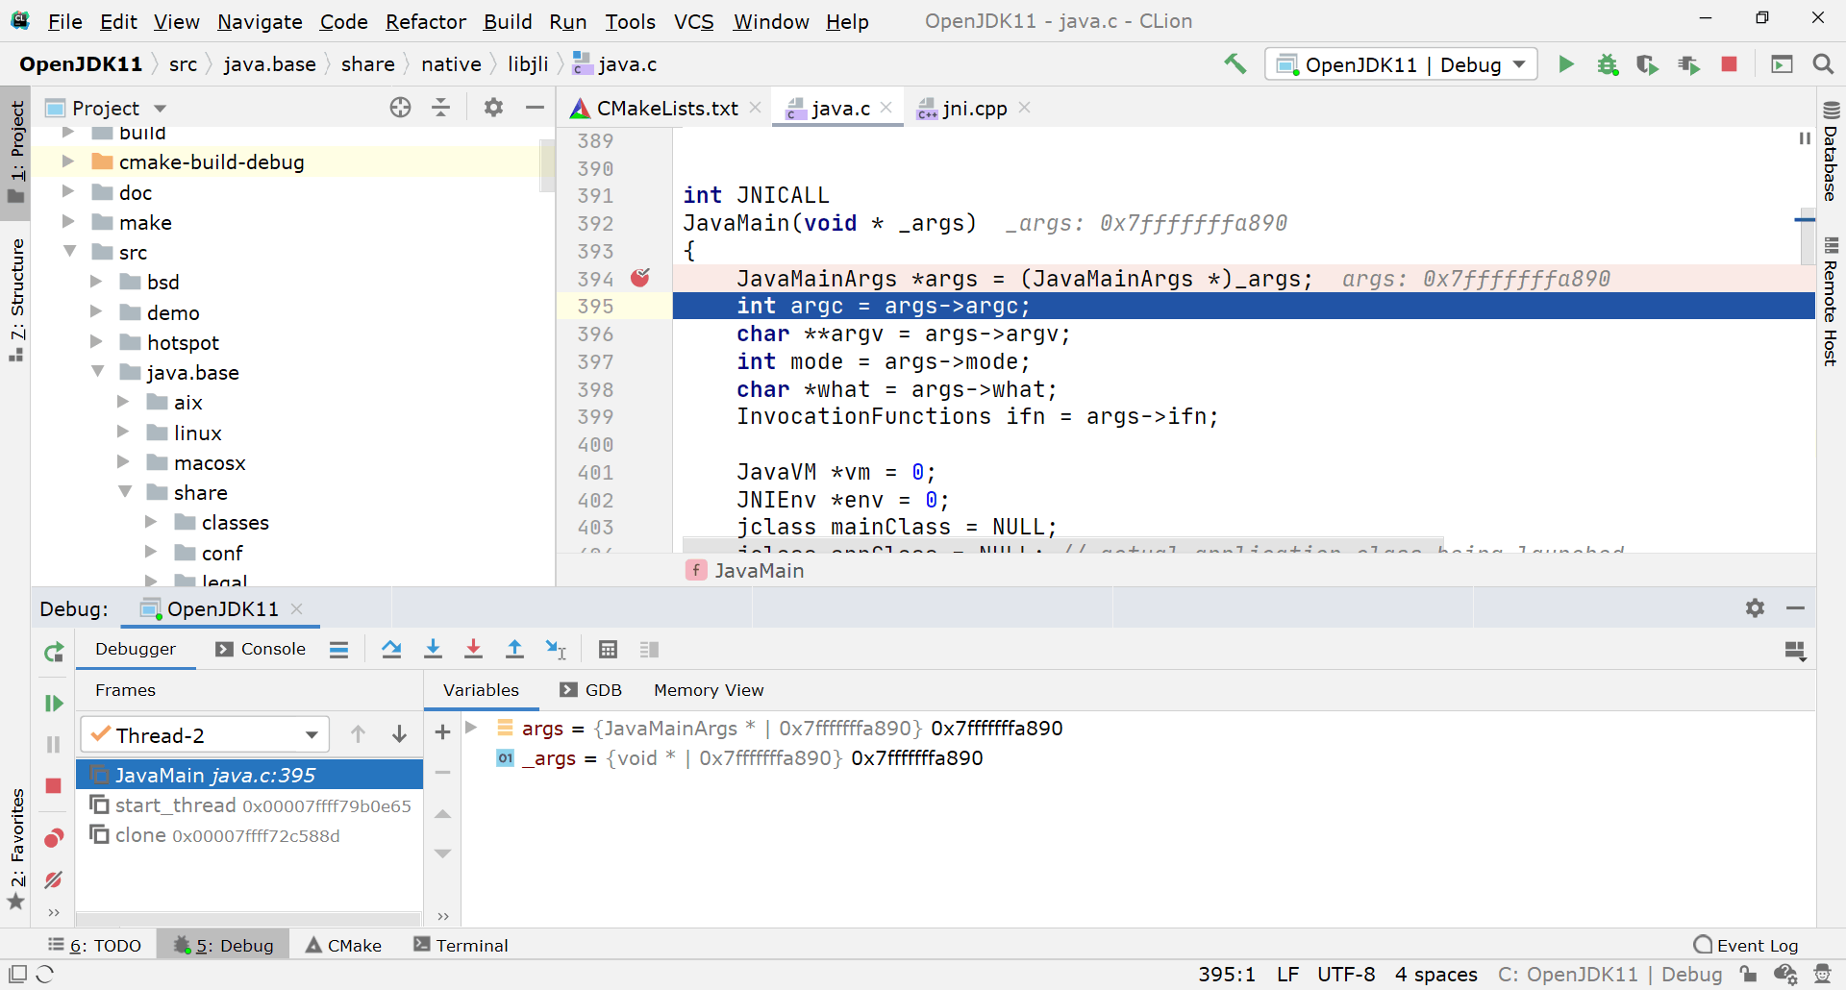Open the Console tab in debugger
This screenshot has width=1846, height=990.
(261, 650)
